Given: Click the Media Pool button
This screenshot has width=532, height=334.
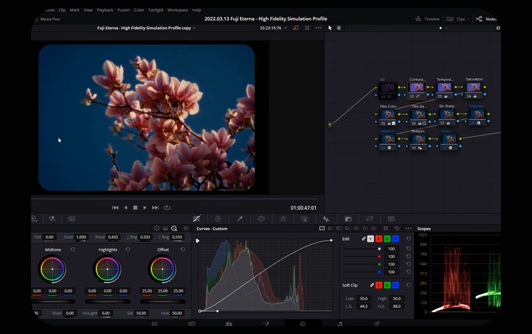Looking at the screenshot, I should [49, 19].
